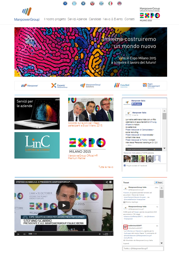Switch language with the Italian flag icon
The height and width of the screenshot is (256, 179).
coord(111,3)
